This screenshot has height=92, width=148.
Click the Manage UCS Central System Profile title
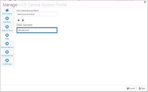pyautogui.click(x=35, y=5)
